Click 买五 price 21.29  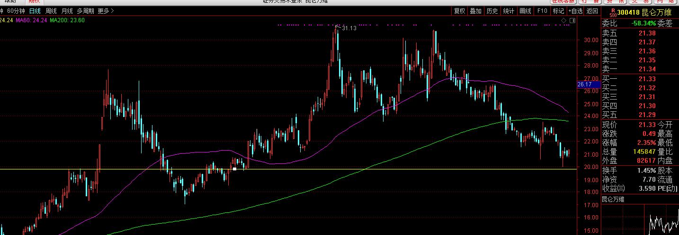(x=647, y=115)
